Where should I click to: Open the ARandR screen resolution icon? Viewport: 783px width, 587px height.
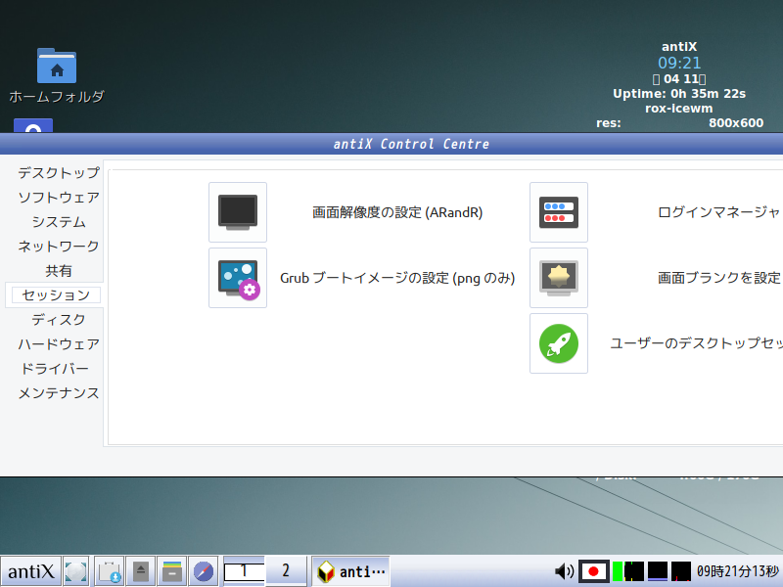(x=238, y=212)
